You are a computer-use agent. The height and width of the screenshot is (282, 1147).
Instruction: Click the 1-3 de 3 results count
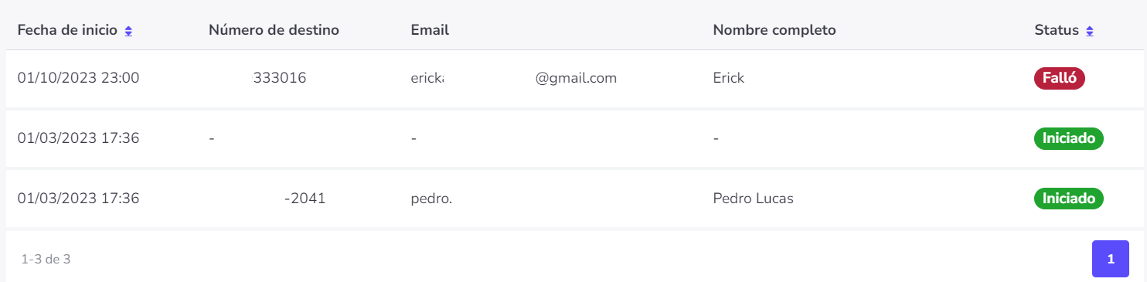point(46,259)
